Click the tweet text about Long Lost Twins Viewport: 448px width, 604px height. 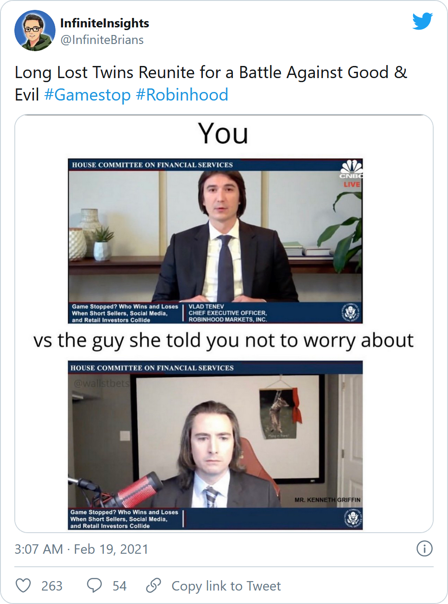point(211,83)
